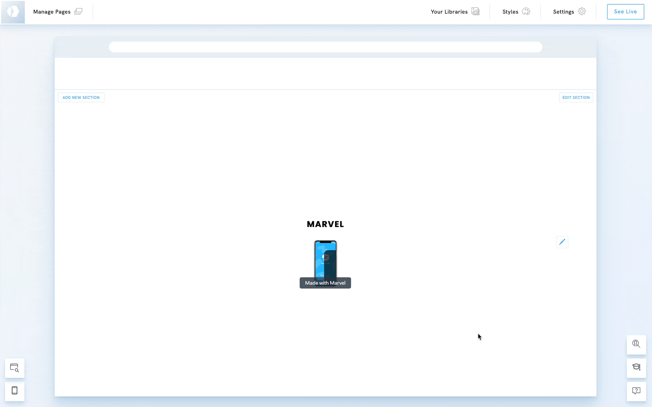652x407 pixels.
Task: Open the Styles panel
Action: pyautogui.click(x=510, y=12)
